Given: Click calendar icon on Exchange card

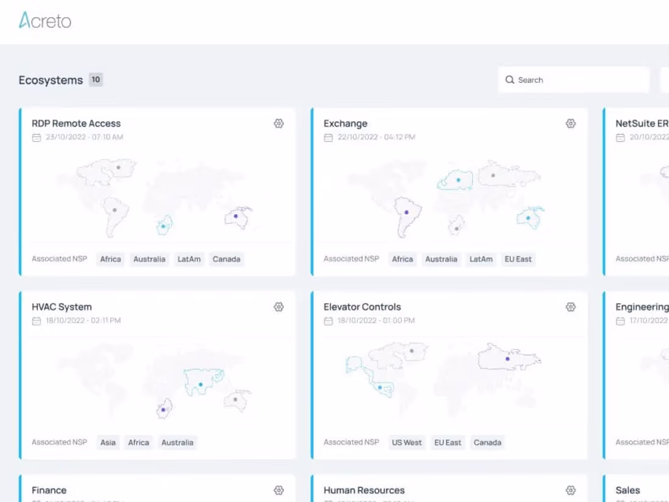Looking at the screenshot, I should (x=328, y=138).
